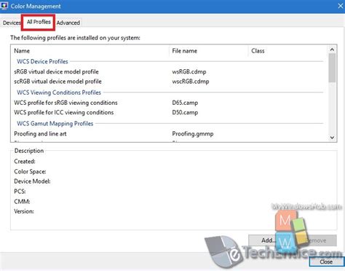Click the wsRGB.cdmp file name
This screenshot has height=271, width=345.
tap(189, 72)
